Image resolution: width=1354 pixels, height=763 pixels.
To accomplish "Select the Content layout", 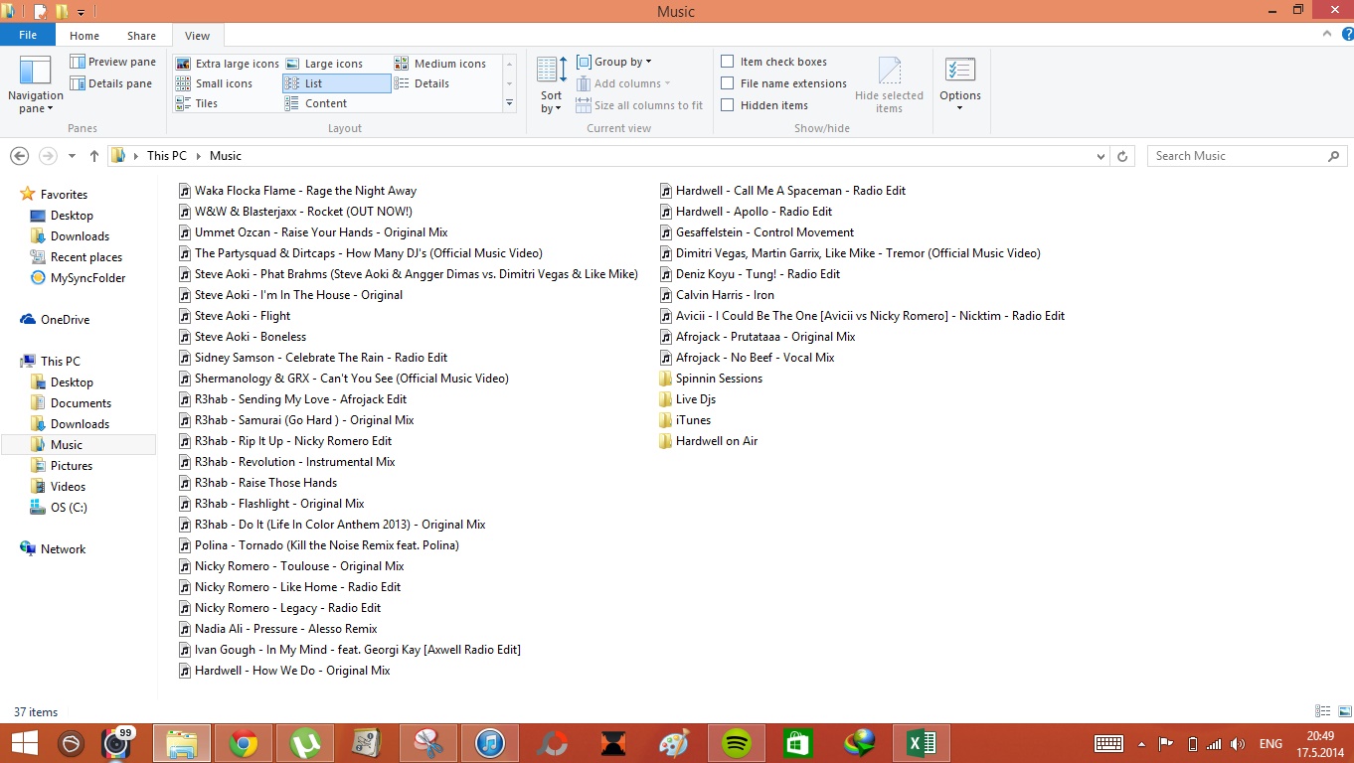I will pyautogui.click(x=316, y=103).
